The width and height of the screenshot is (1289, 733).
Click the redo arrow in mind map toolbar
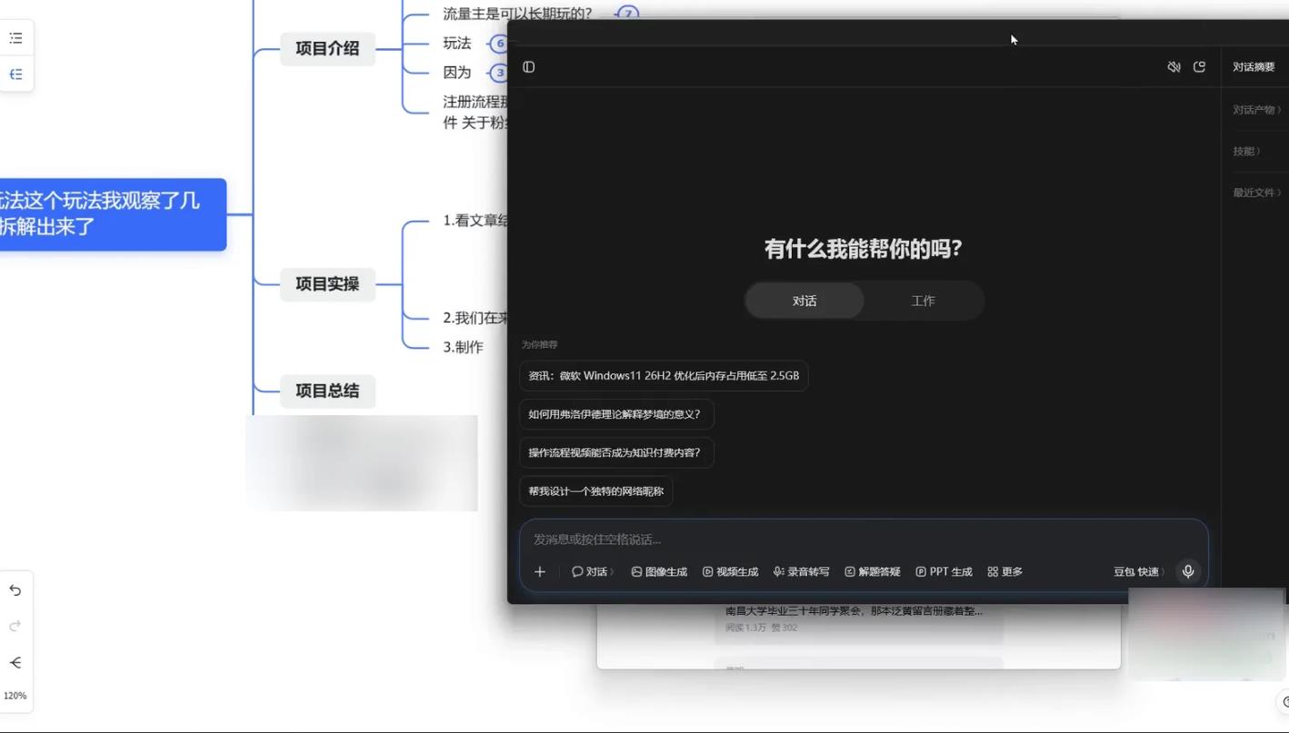15,626
